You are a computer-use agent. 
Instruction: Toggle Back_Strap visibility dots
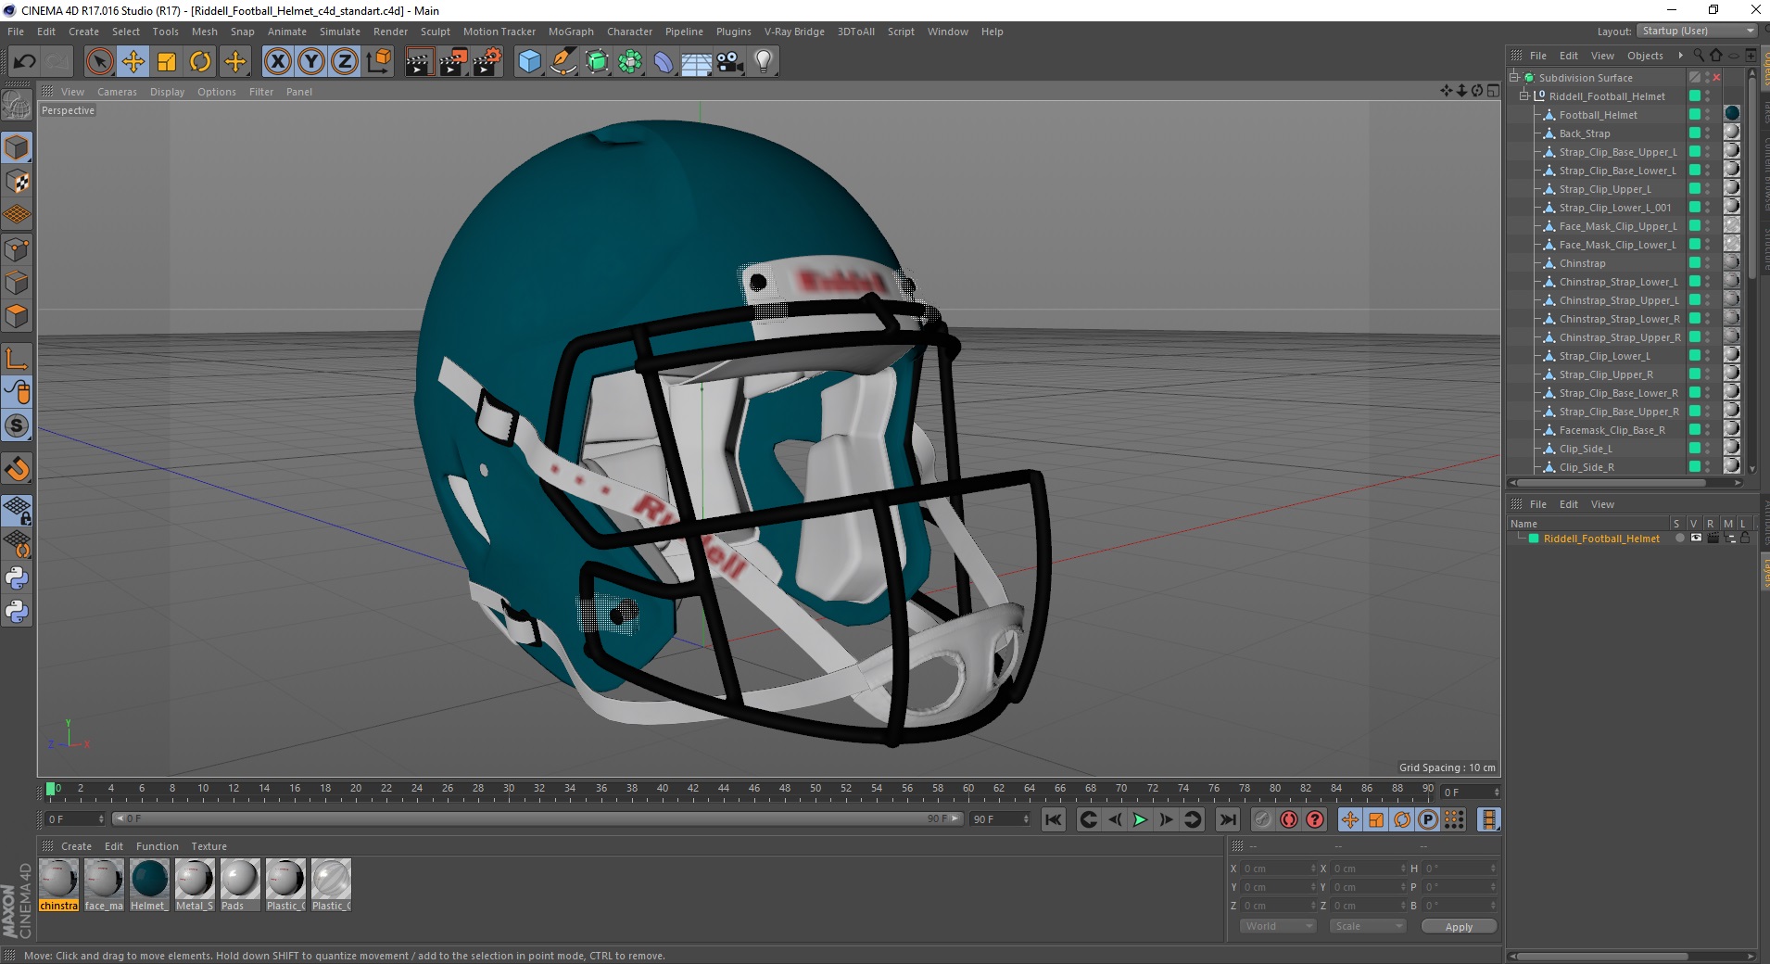point(1708,133)
